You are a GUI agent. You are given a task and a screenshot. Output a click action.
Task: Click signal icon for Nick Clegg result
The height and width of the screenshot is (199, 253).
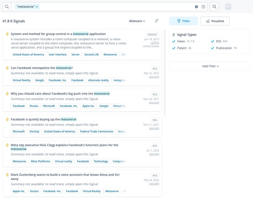(7, 145)
